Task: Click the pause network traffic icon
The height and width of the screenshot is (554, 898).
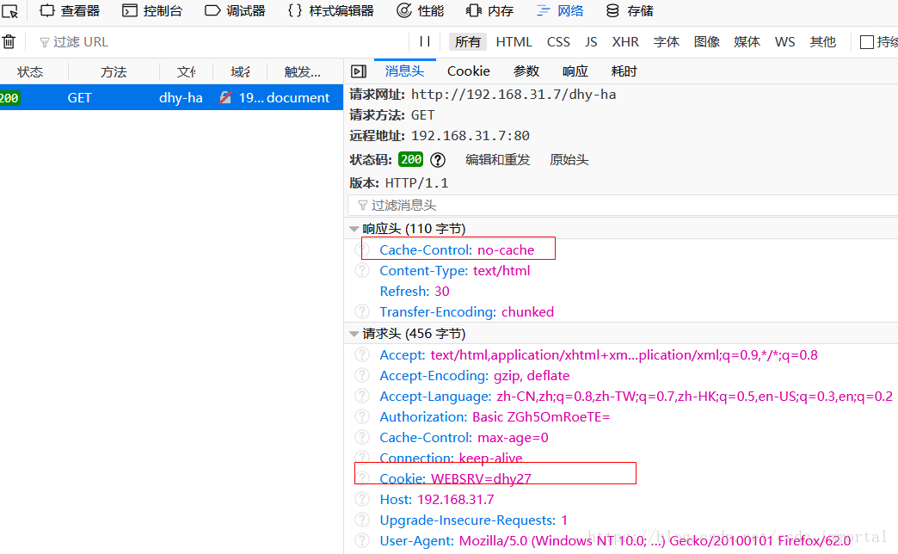Action: (426, 40)
